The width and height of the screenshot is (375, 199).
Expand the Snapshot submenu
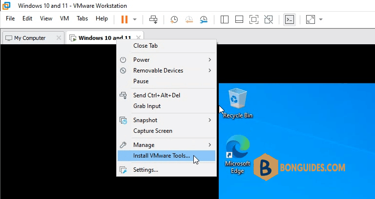(x=167, y=120)
